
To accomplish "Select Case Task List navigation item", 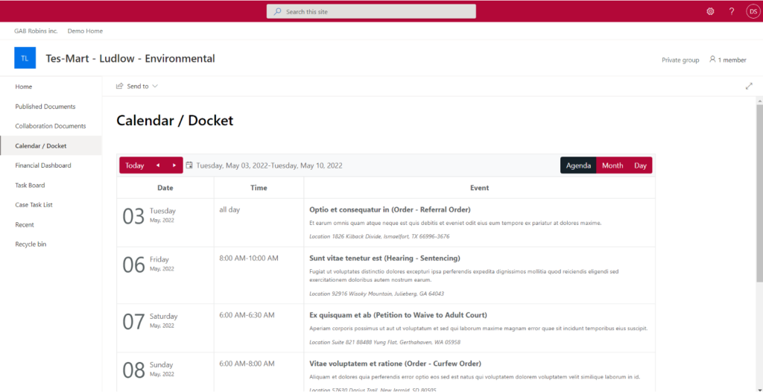I will click(34, 205).
